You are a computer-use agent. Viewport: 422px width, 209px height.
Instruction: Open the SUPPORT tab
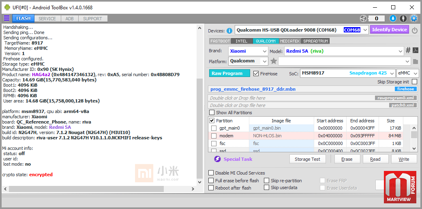tap(92, 19)
